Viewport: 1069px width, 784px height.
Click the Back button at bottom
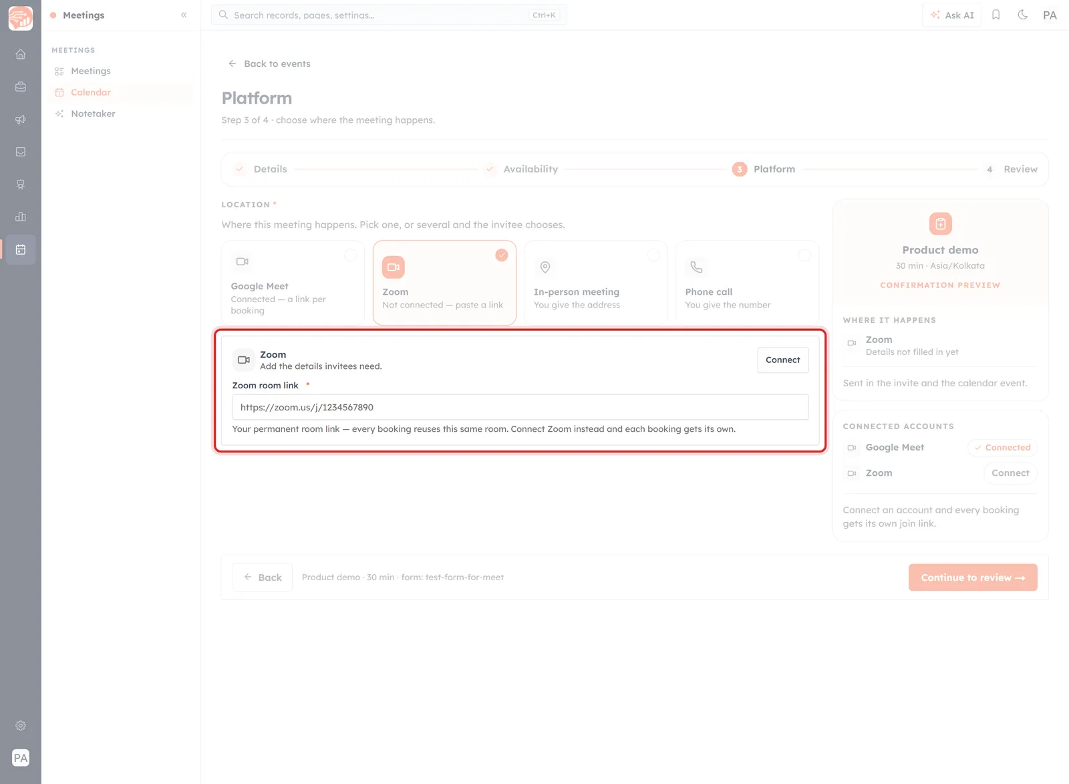point(263,577)
